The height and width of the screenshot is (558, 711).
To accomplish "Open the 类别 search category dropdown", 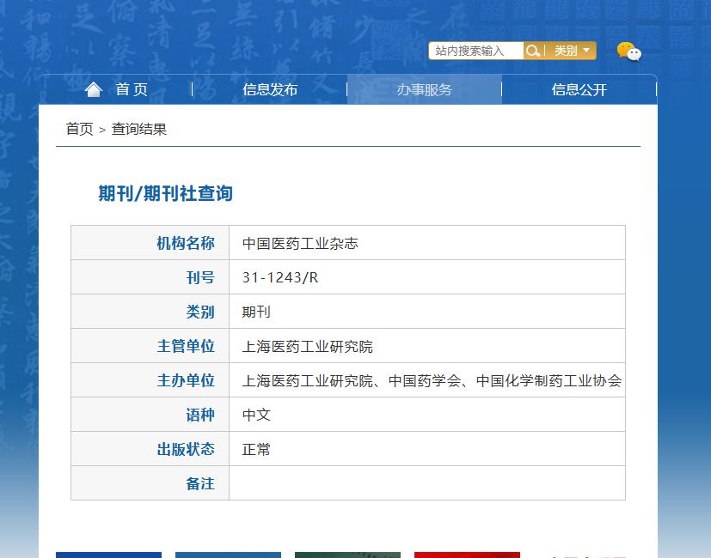I will pyautogui.click(x=572, y=51).
